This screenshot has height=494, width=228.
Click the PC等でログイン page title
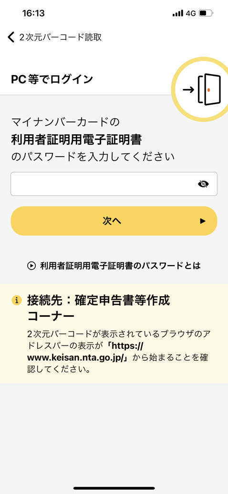(x=52, y=79)
